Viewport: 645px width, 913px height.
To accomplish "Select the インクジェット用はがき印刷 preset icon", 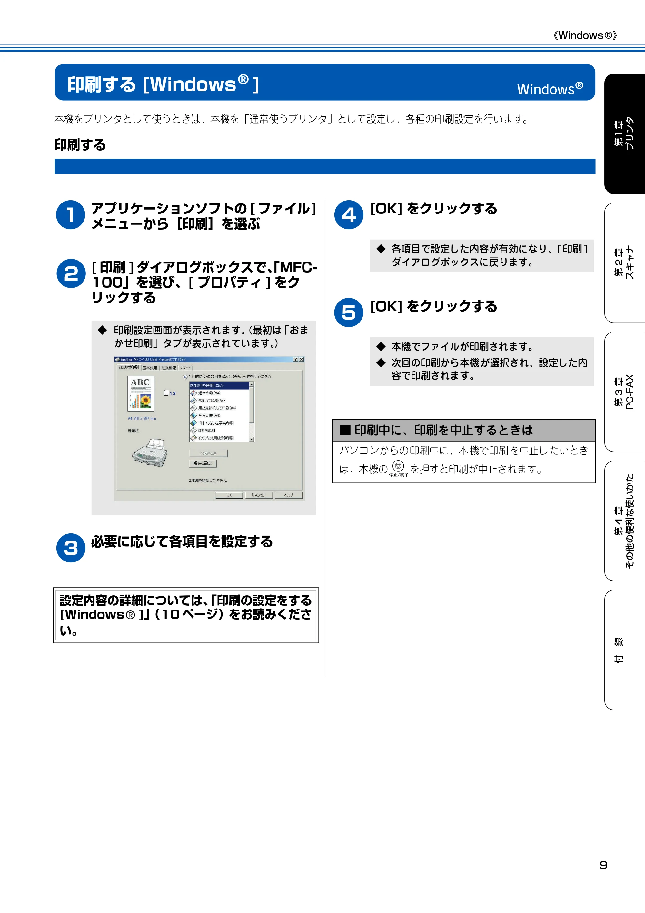I will (193, 438).
